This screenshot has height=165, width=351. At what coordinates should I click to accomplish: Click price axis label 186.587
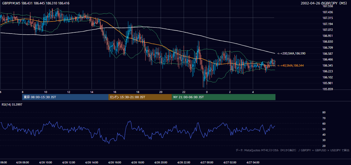(328, 54)
